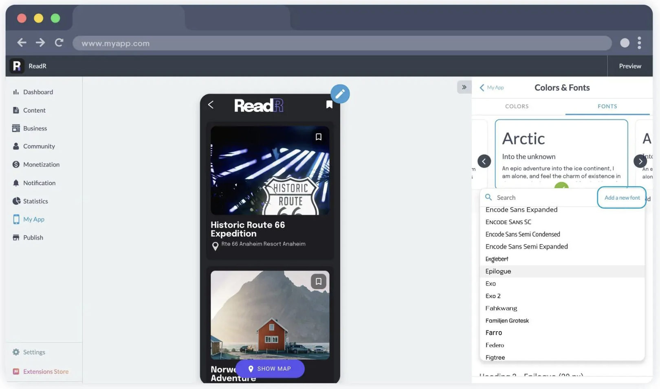Open the Notification bell section
Viewport: 660px width, 389px height.
click(39, 183)
